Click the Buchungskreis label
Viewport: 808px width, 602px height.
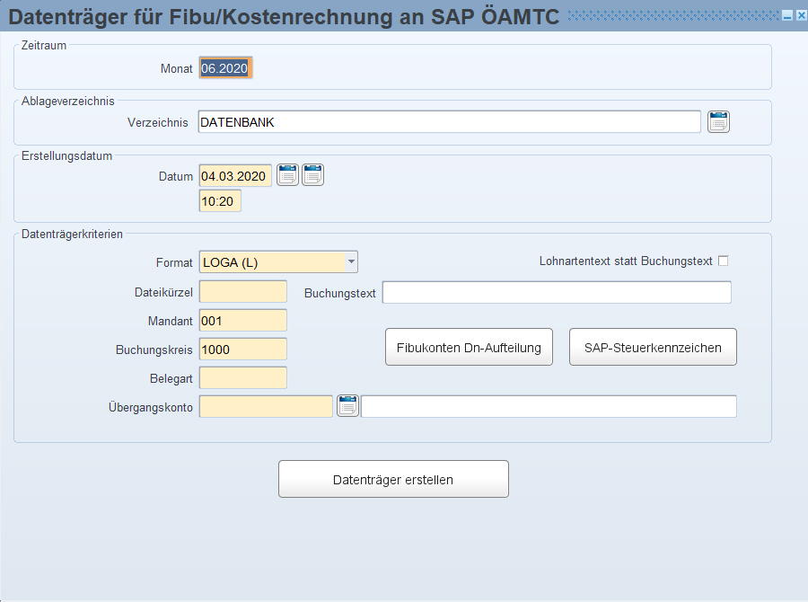tap(154, 350)
